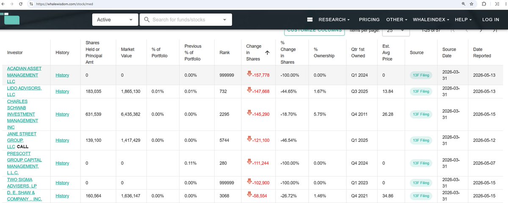Open site information icon in address bar
Screen dimensions: 508x203
pyautogui.click(x=31, y=3)
